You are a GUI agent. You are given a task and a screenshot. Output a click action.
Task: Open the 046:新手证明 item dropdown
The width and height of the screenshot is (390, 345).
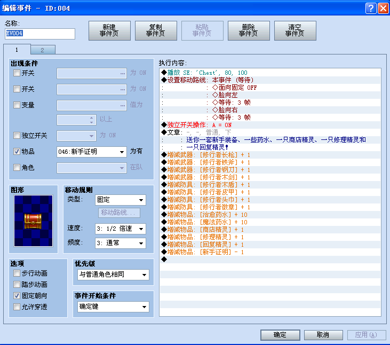tap(92, 152)
